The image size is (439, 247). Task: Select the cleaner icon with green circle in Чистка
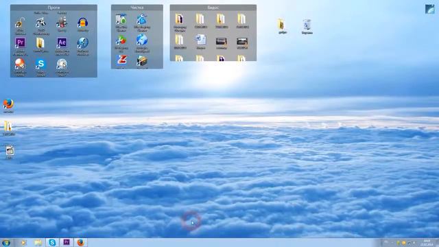(x=121, y=19)
